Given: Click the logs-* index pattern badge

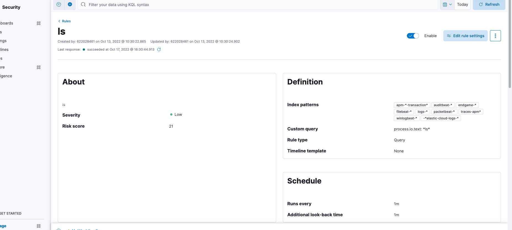Looking at the screenshot, I should tap(422, 112).
